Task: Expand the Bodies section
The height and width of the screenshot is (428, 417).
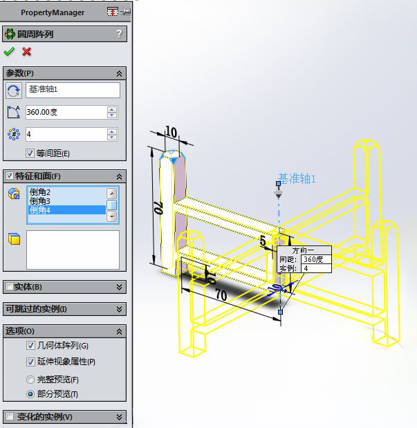Action: (120, 287)
